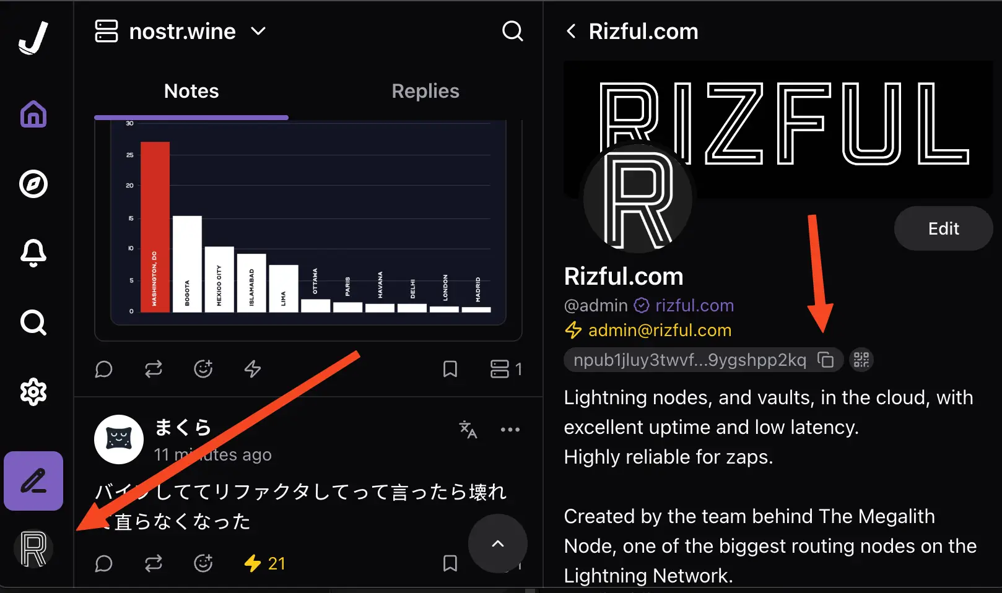Add emoji reaction to まくら note
The height and width of the screenshot is (593, 1002).
[203, 563]
